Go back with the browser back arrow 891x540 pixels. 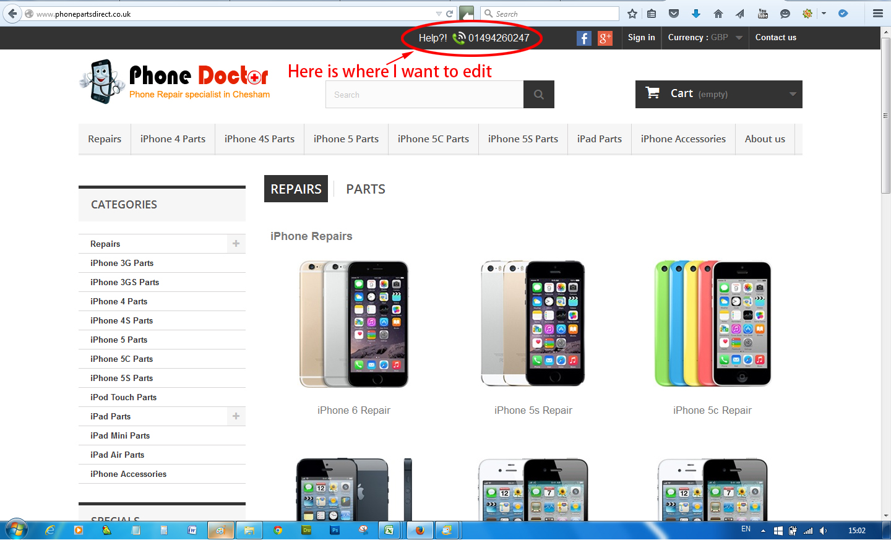(x=13, y=14)
